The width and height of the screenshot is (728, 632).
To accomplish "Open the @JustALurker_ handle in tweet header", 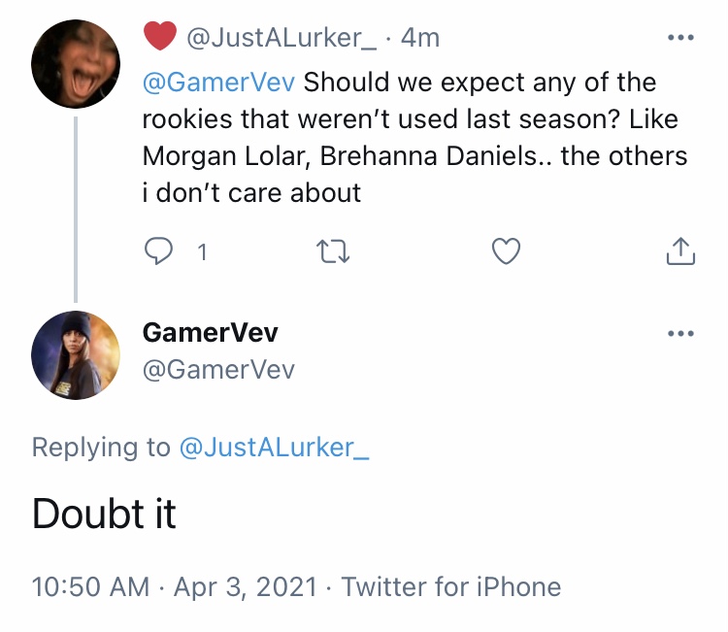I will point(281,38).
